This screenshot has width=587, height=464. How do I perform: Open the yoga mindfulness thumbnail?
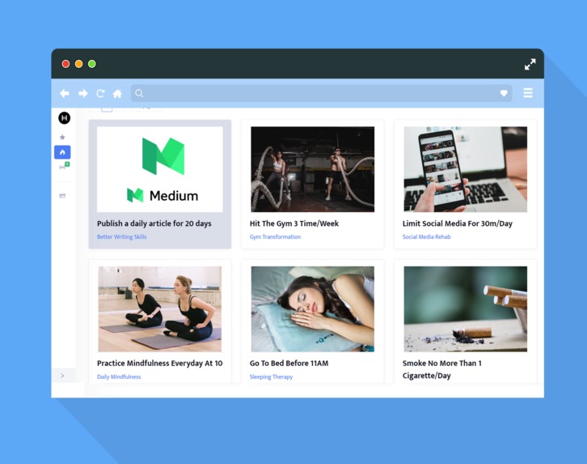[160, 309]
